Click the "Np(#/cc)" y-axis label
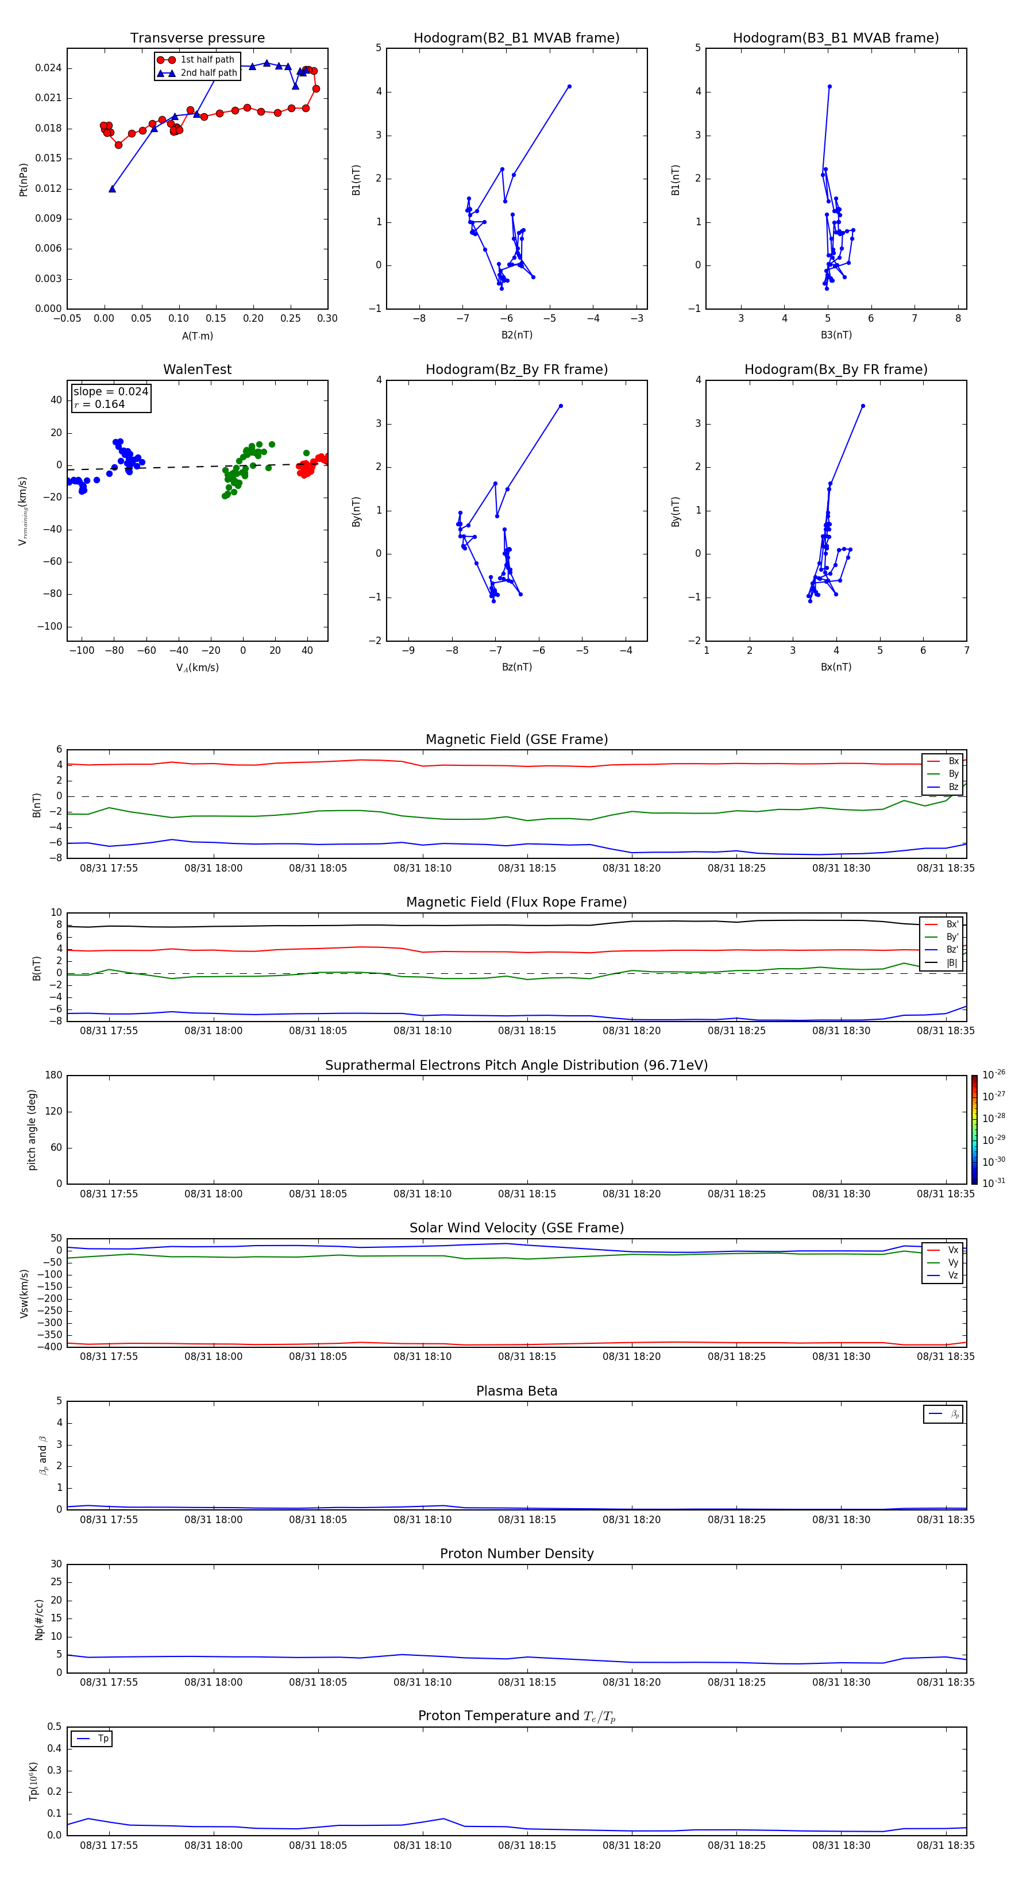This screenshot has width=1034, height=1896. [x=40, y=1619]
